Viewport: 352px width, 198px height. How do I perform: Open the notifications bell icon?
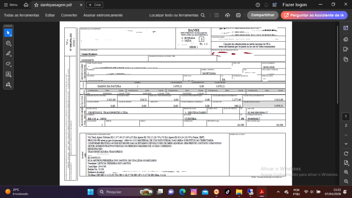pos(266,5)
